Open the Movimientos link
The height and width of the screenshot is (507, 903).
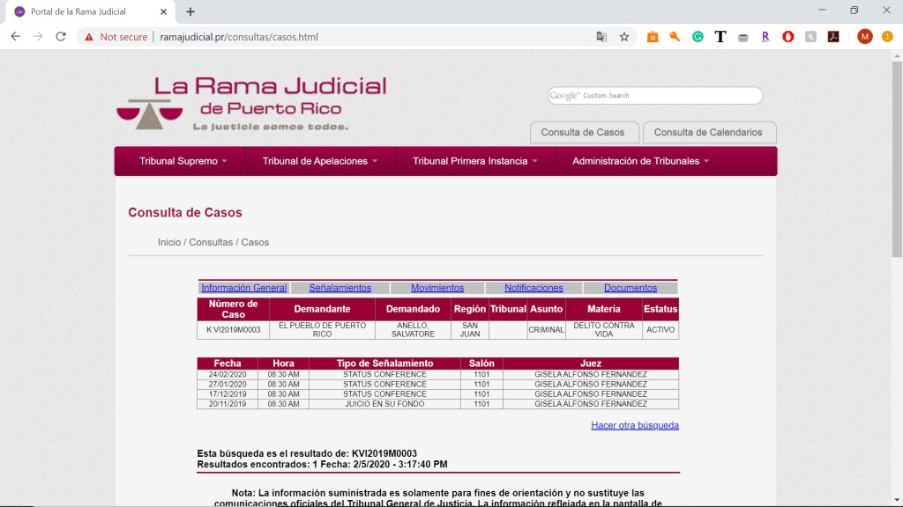point(437,288)
